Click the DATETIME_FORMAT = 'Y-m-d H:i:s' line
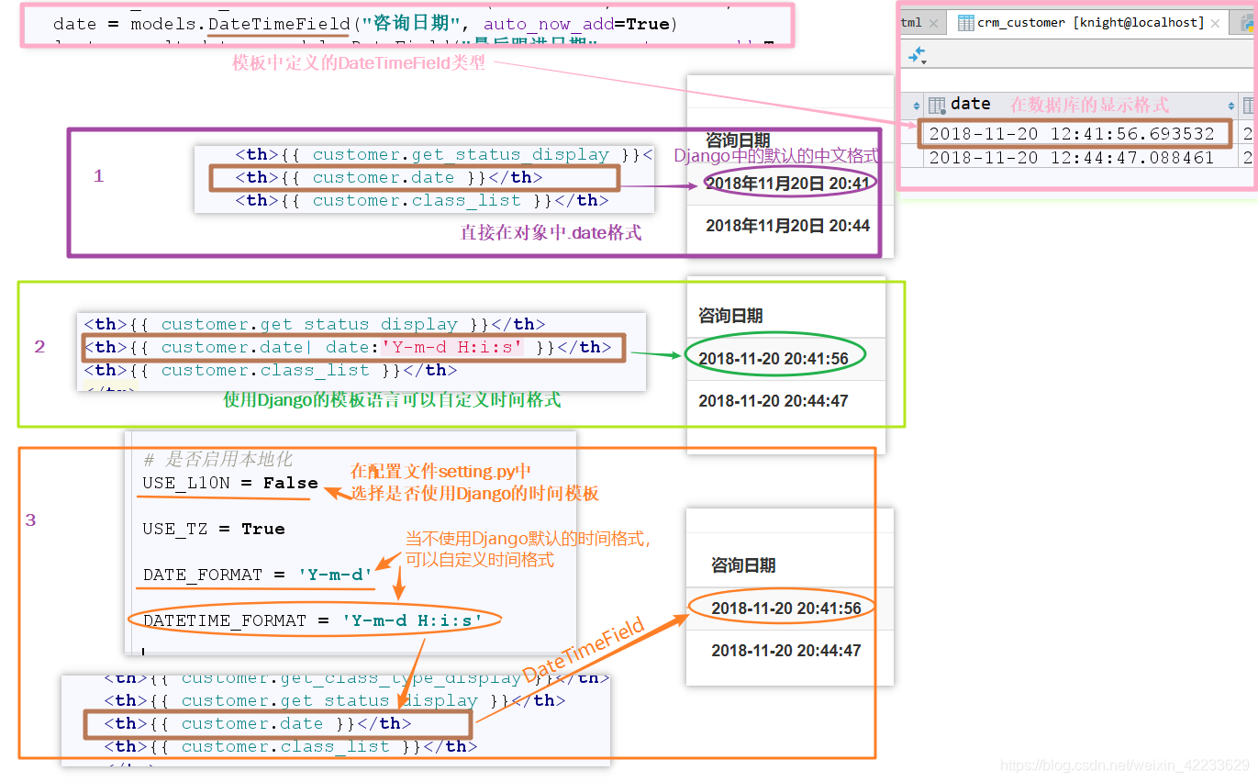The image size is (1258, 782). tap(313, 620)
